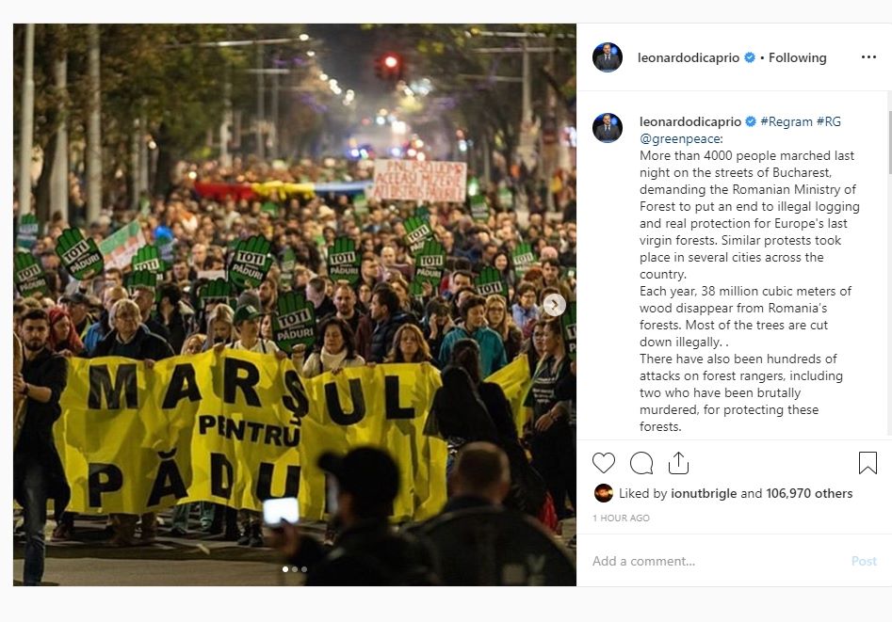Open the header profile picture
Viewport: 892px width, 622px height.
[607, 57]
